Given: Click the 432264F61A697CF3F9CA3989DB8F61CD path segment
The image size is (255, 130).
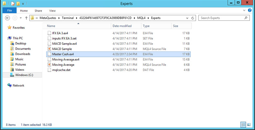Looking at the screenshot, I should (x=105, y=18).
